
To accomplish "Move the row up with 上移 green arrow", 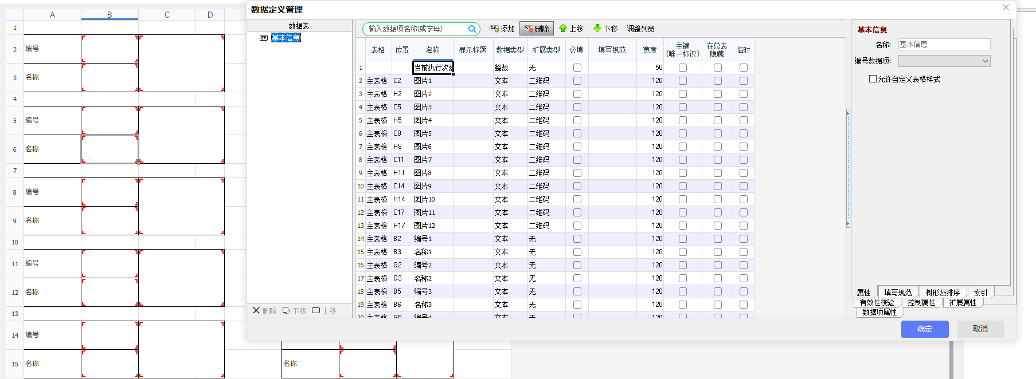I will pyautogui.click(x=571, y=29).
